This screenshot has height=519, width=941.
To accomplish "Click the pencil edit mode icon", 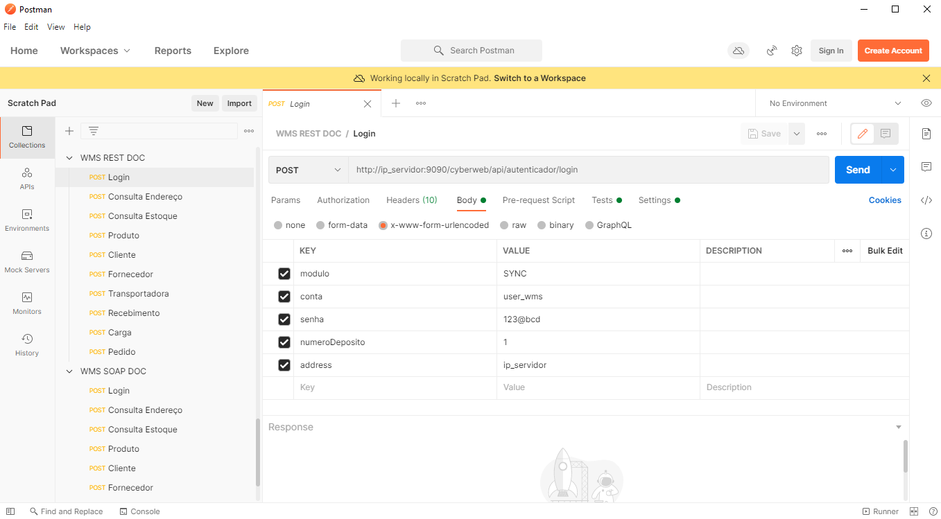I will pyautogui.click(x=863, y=134).
